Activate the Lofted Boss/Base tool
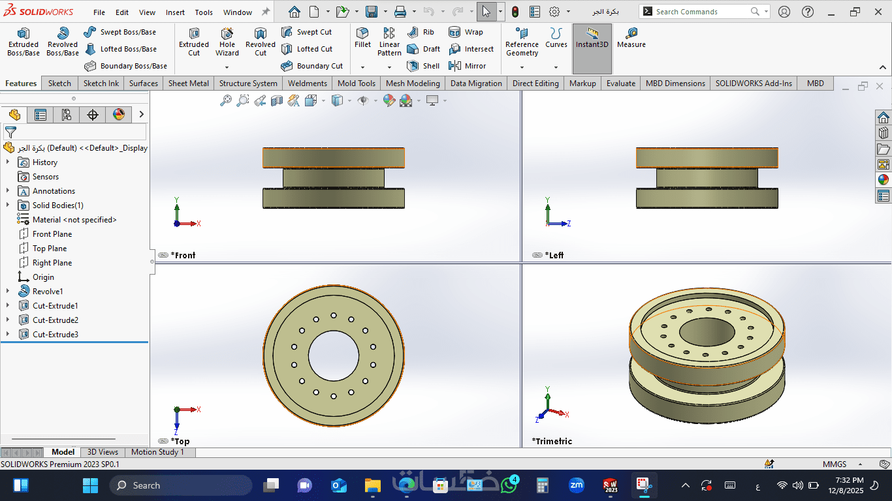 click(x=120, y=49)
